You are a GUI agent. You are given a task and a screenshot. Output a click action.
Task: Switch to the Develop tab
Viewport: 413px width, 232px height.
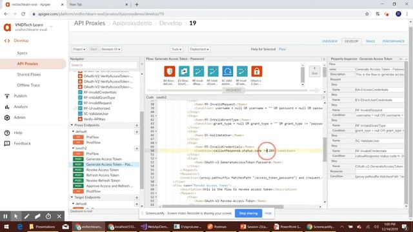click(352, 41)
